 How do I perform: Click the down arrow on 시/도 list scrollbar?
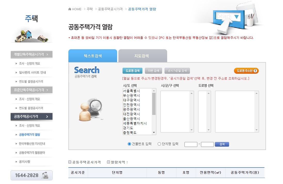154,132
